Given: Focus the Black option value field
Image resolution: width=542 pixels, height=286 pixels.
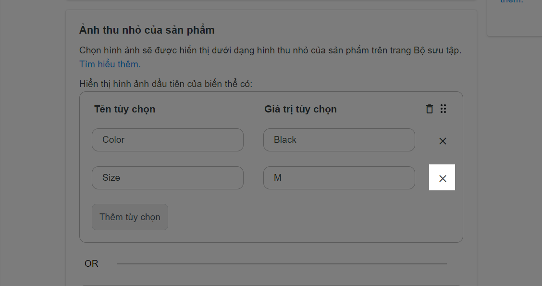Looking at the screenshot, I should 339,140.
